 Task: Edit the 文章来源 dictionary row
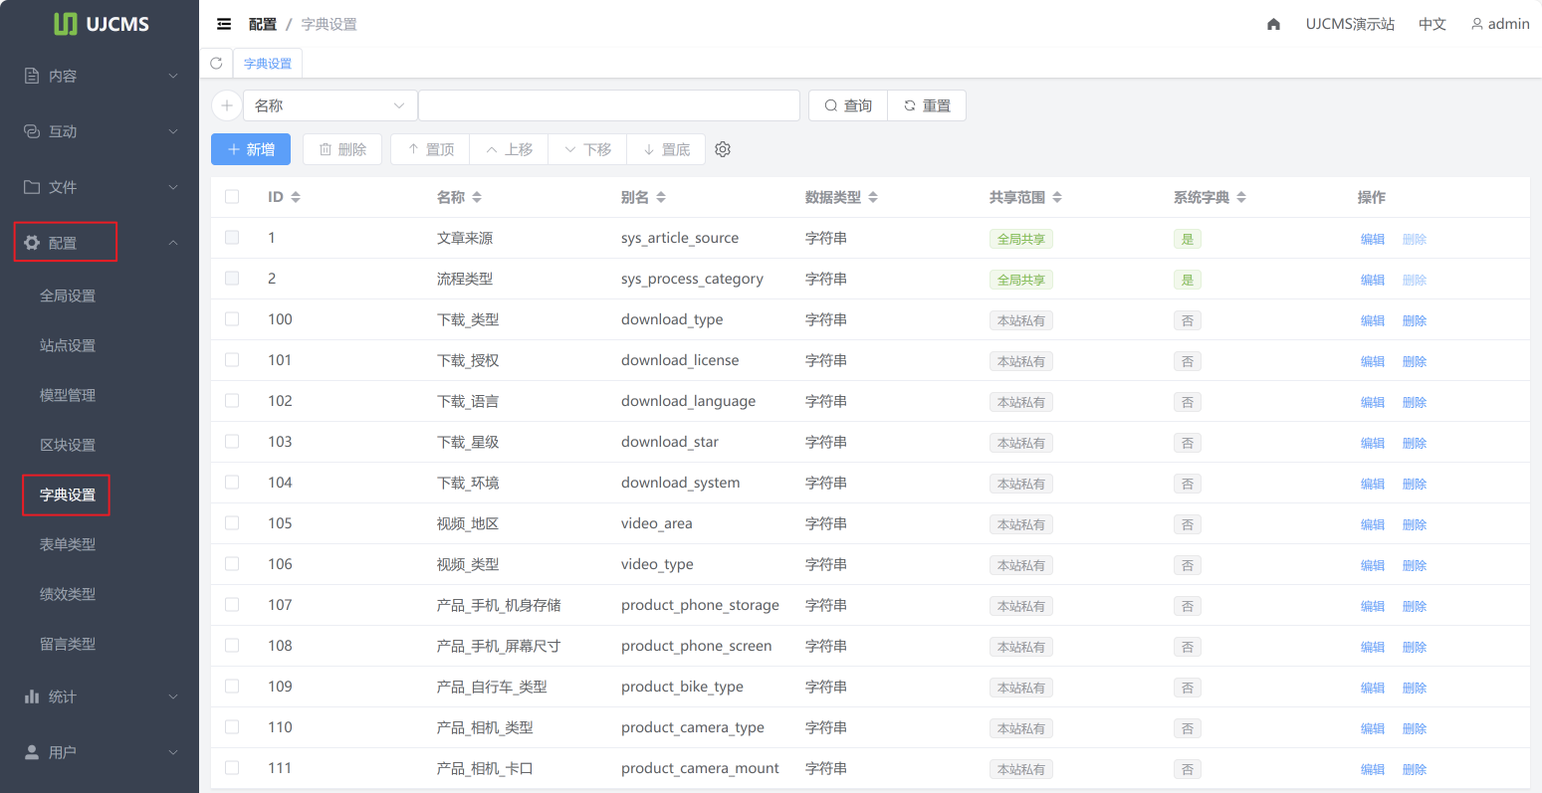pos(1373,239)
